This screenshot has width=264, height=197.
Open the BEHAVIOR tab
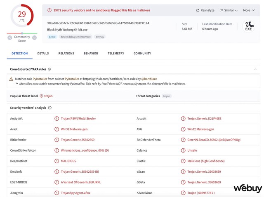coord(91,53)
